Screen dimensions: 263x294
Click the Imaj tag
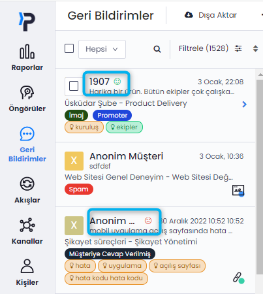pos(76,115)
